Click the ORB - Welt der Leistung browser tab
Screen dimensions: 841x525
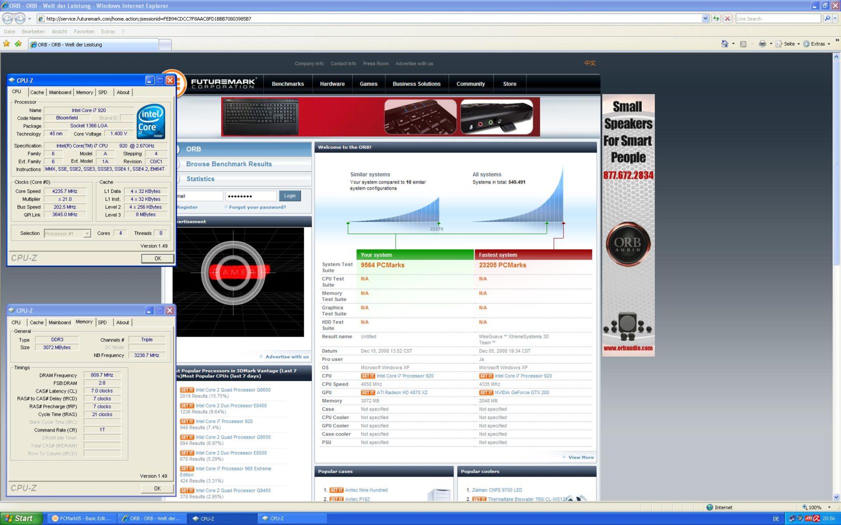click(x=93, y=44)
